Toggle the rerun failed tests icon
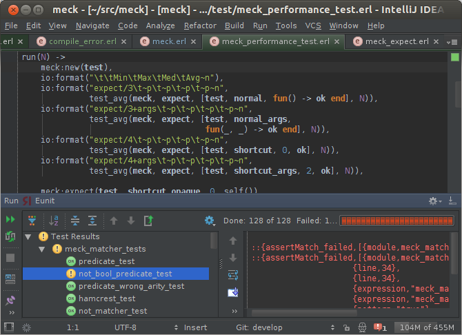The width and height of the screenshot is (462, 335). coord(10,236)
